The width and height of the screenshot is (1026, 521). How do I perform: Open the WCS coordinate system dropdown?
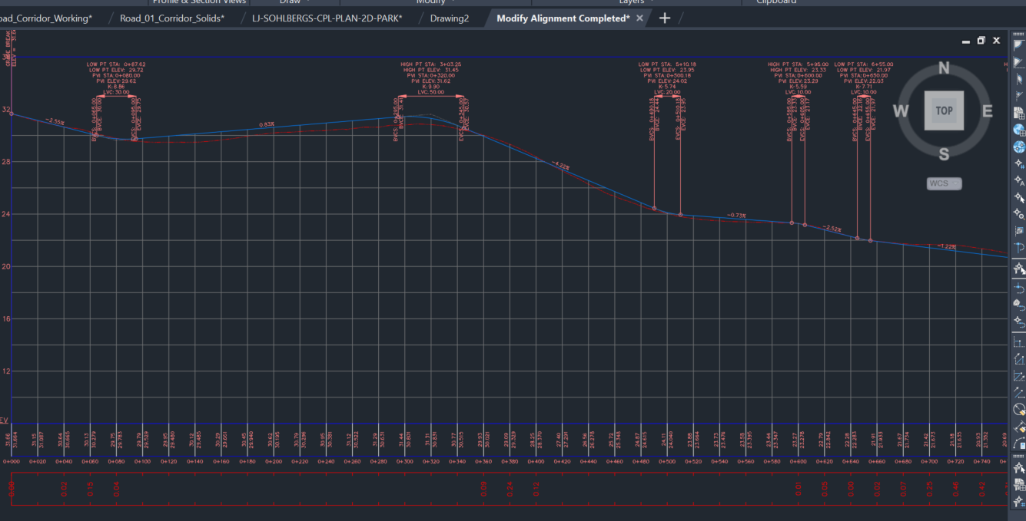click(x=944, y=183)
